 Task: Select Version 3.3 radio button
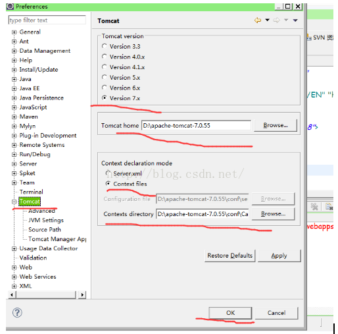pos(105,46)
